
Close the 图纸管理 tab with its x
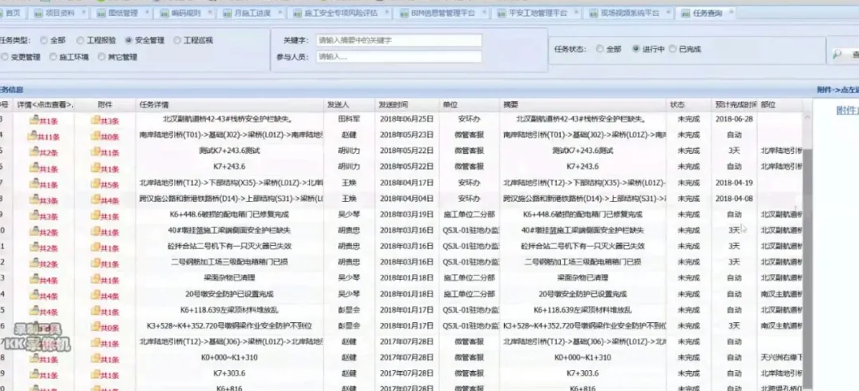(148, 11)
